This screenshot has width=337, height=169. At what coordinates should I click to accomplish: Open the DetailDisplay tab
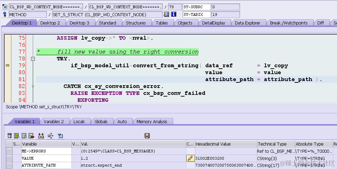214,23
